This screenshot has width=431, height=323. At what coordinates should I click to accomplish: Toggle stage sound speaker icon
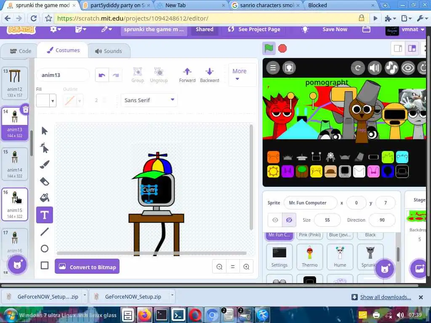[374, 68]
